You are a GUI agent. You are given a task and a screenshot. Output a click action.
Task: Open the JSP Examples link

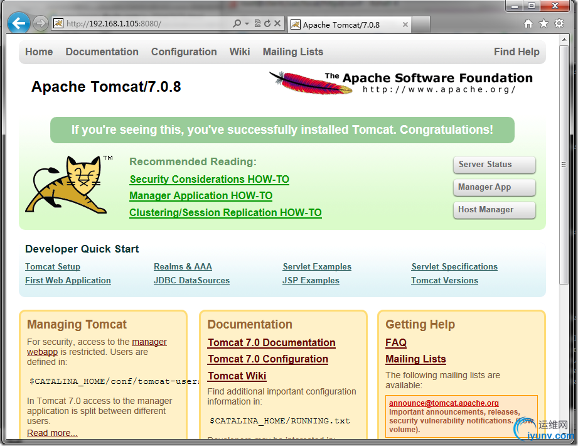tap(311, 280)
